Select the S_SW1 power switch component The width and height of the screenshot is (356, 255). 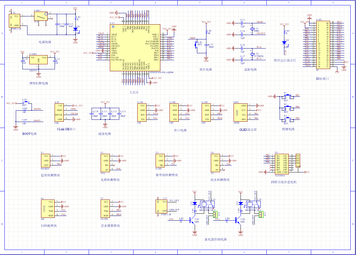click(41, 16)
